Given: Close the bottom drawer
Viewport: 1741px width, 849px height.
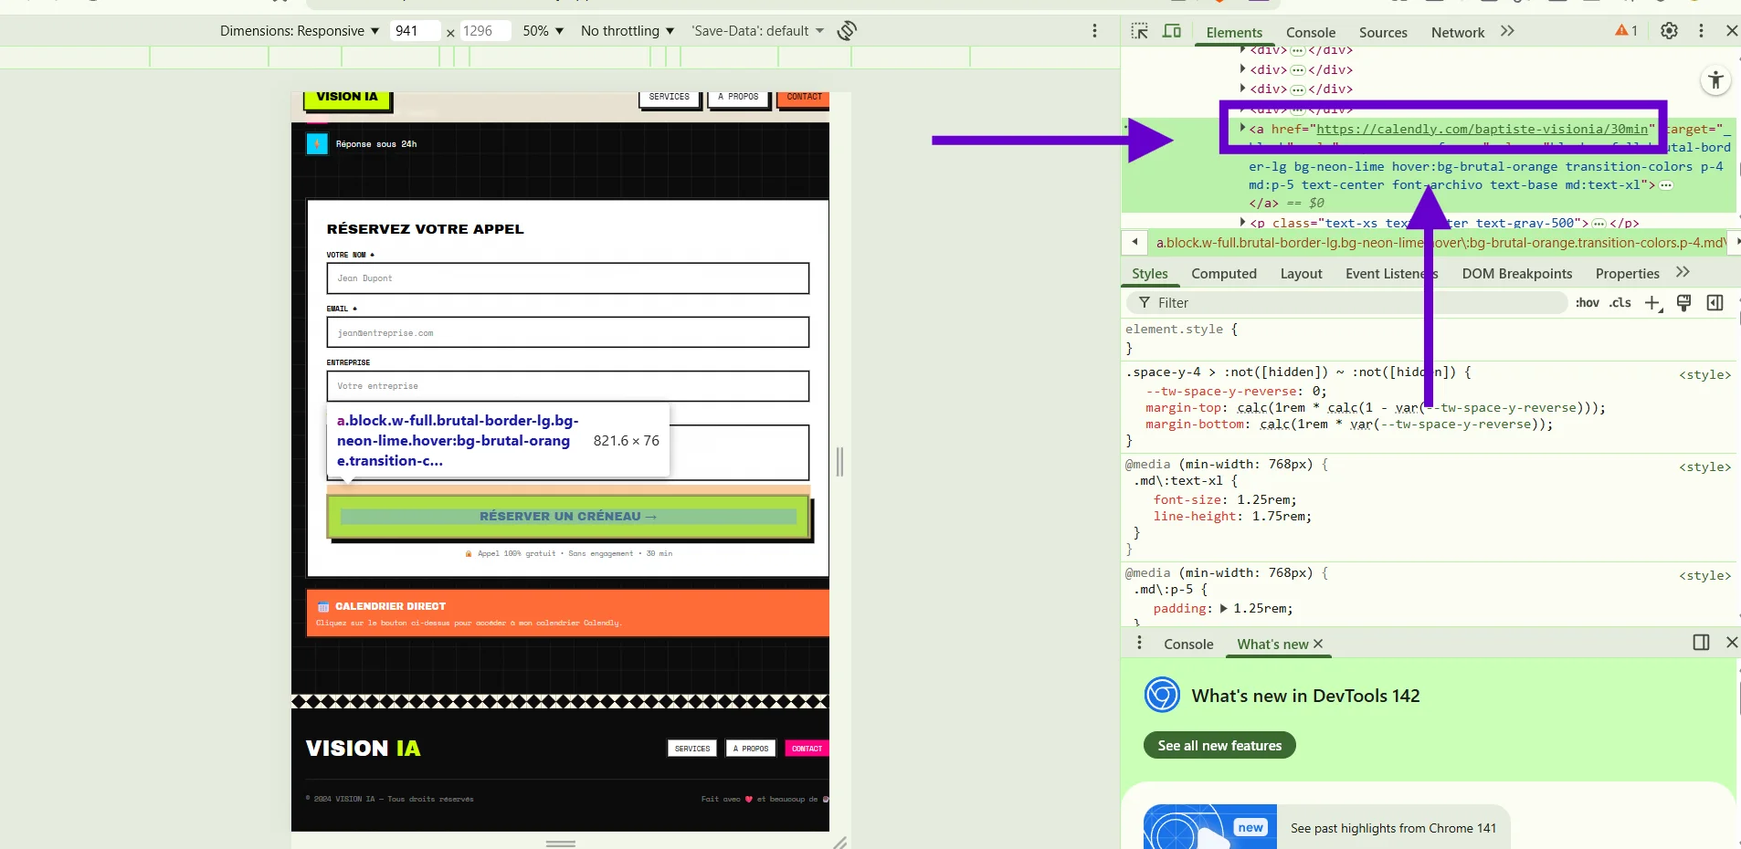Looking at the screenshot, I should click(x=1731, y=643).
